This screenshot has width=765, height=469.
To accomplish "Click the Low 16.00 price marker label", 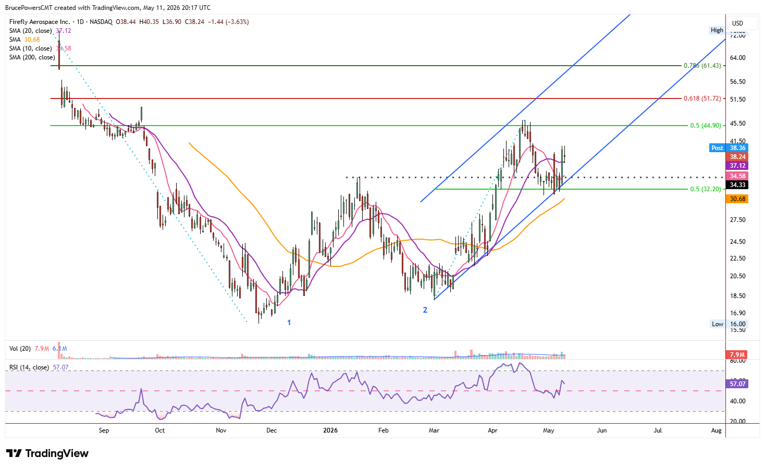I will (729, 324).
